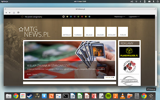
Task: Reload the MTGNews.pl page
Action: pos(18,12)
